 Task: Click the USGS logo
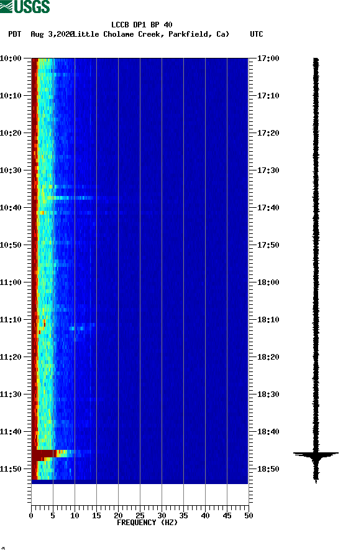tap(25, 6)
